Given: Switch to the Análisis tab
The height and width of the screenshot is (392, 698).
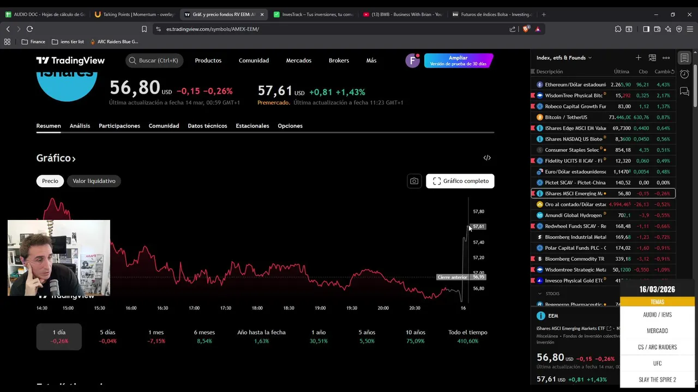Looking at the screenshot, I should point(80,126).
